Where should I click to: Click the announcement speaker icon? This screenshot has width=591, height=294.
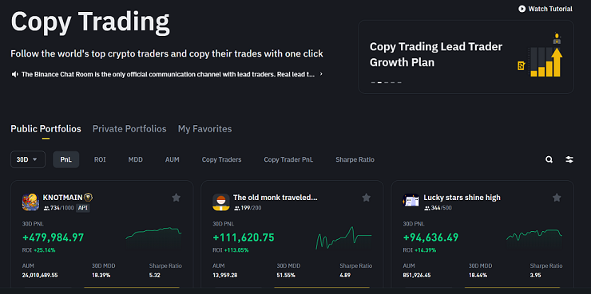tap(14, 74)
